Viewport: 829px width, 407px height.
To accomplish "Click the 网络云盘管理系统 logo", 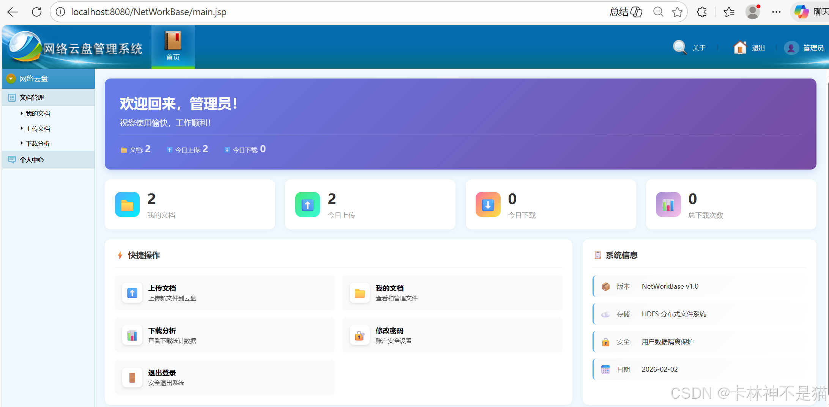I will (x=76, y=47).
